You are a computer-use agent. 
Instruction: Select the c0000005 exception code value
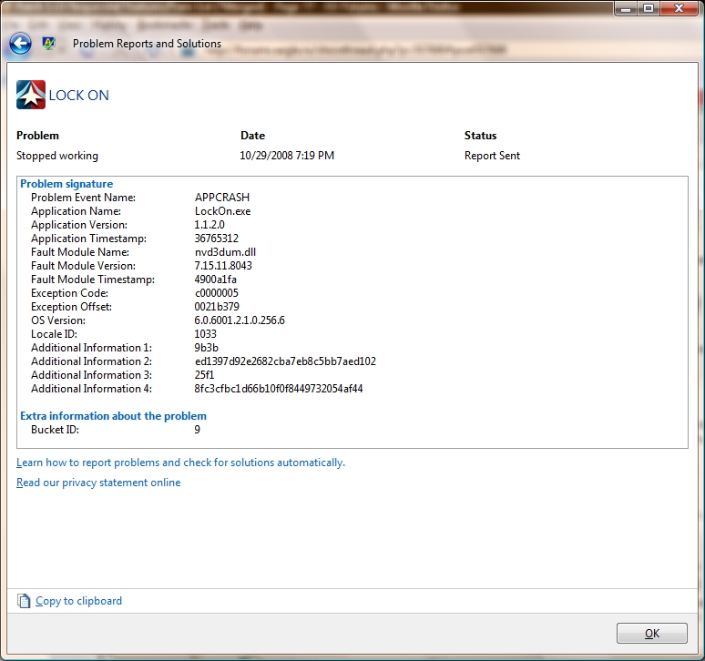[x=217, y=293]
